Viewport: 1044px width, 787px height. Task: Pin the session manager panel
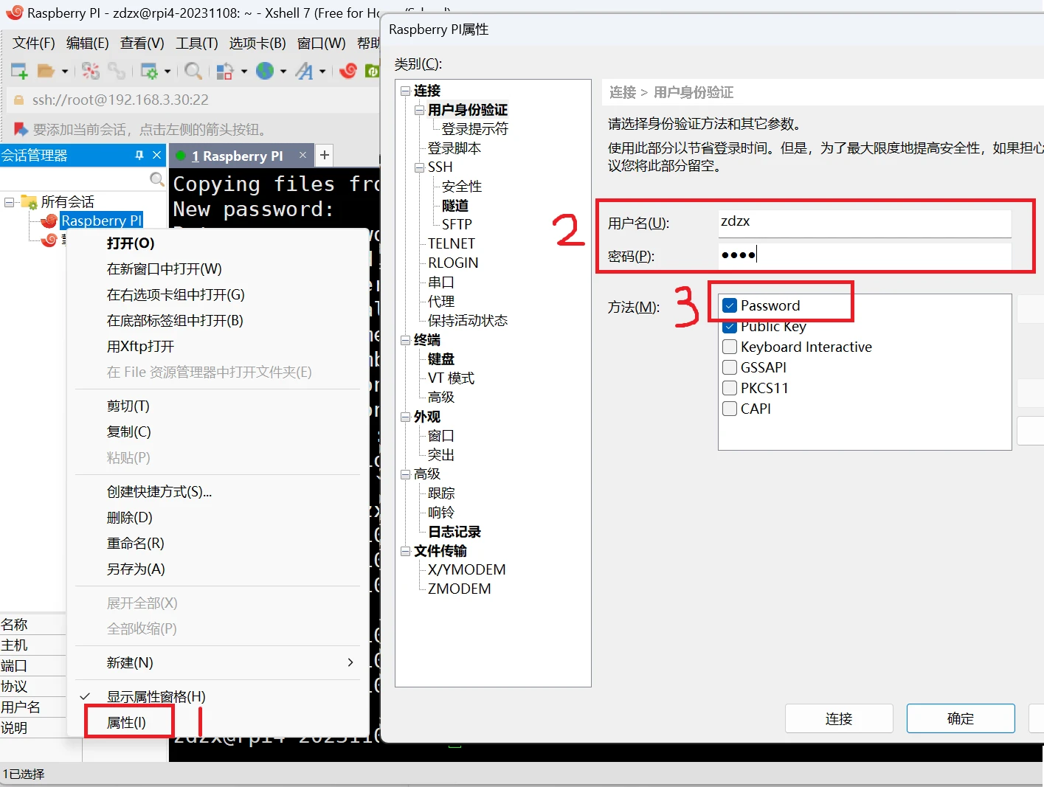coord(139,155)
